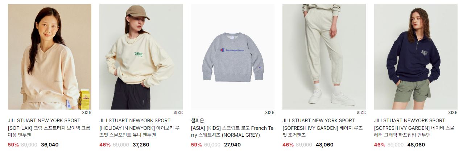463x162 pixels.
Task: Open the navy small letter graphic zip-up title
Action: coord(414,132)
